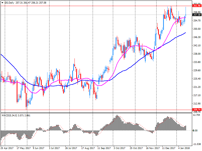The image size is (202, 151).
Task: Click the 242.10 price scale label
Action: coord(196,46)
